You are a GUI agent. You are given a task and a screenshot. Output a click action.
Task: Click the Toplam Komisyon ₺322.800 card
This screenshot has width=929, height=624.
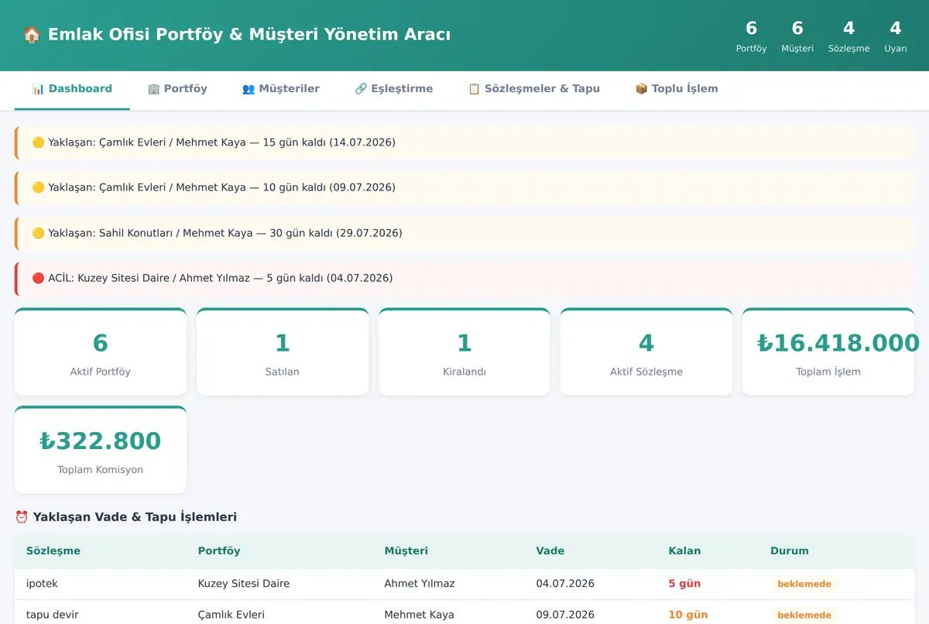click(101, 450)
